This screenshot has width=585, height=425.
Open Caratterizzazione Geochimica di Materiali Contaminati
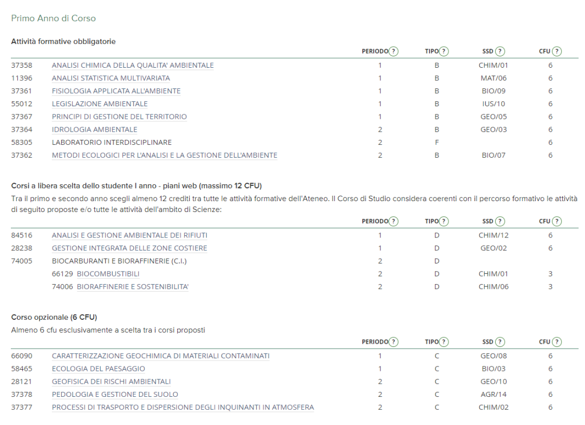click(161, 356)
